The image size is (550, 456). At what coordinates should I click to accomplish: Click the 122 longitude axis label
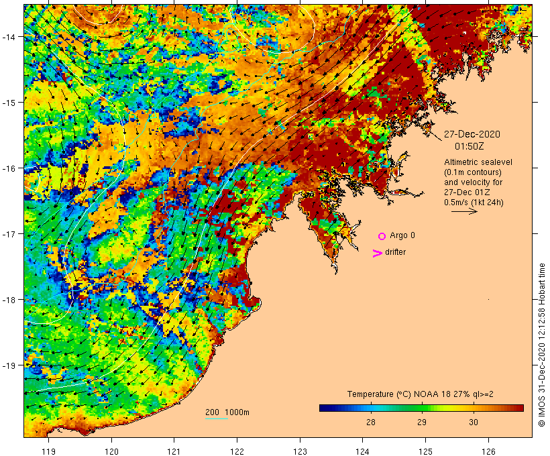(237, 451)
